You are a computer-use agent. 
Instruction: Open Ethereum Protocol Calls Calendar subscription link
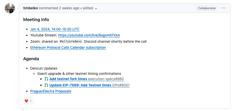[x=68, y=47]
